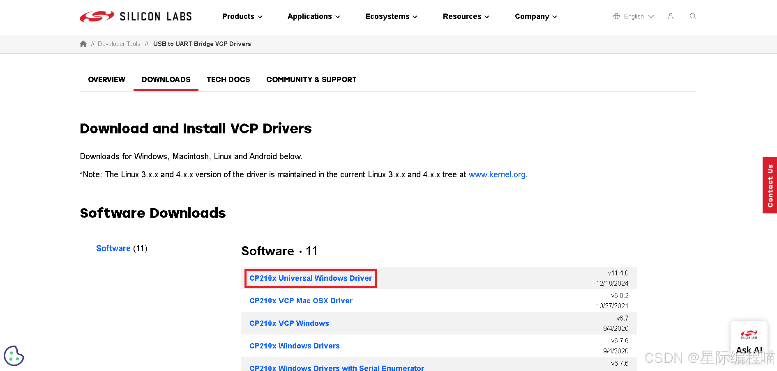Open CP210x VCP Mac OSX Driver
This screenshot has height=371, width=777.
tap(301, 301)
